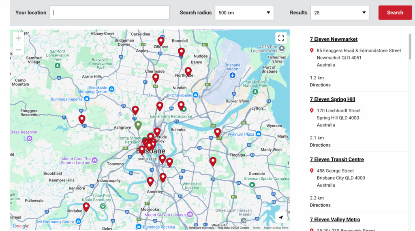Select the store pin near Chermside
The height and width of the screenshot is (231, 415).
point(156,78)
